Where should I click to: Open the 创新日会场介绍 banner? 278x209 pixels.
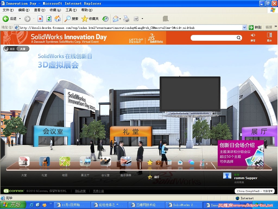point(241,153)
